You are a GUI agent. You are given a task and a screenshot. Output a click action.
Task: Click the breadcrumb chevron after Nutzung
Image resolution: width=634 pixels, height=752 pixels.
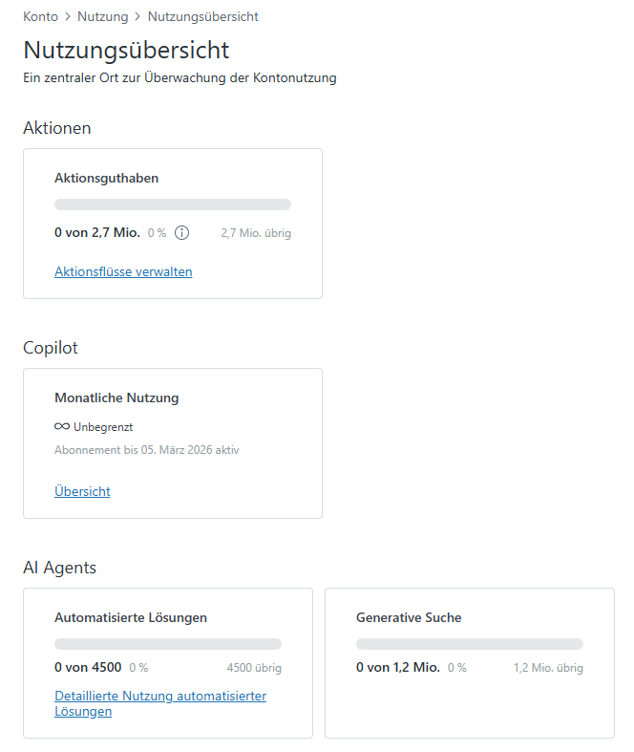(137, 16)
